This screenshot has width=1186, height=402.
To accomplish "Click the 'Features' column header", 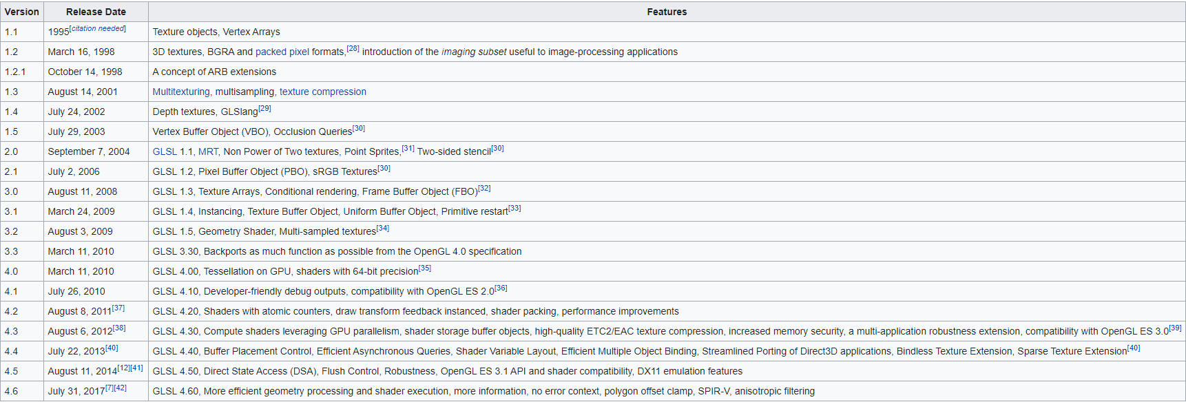I will 667,12.
